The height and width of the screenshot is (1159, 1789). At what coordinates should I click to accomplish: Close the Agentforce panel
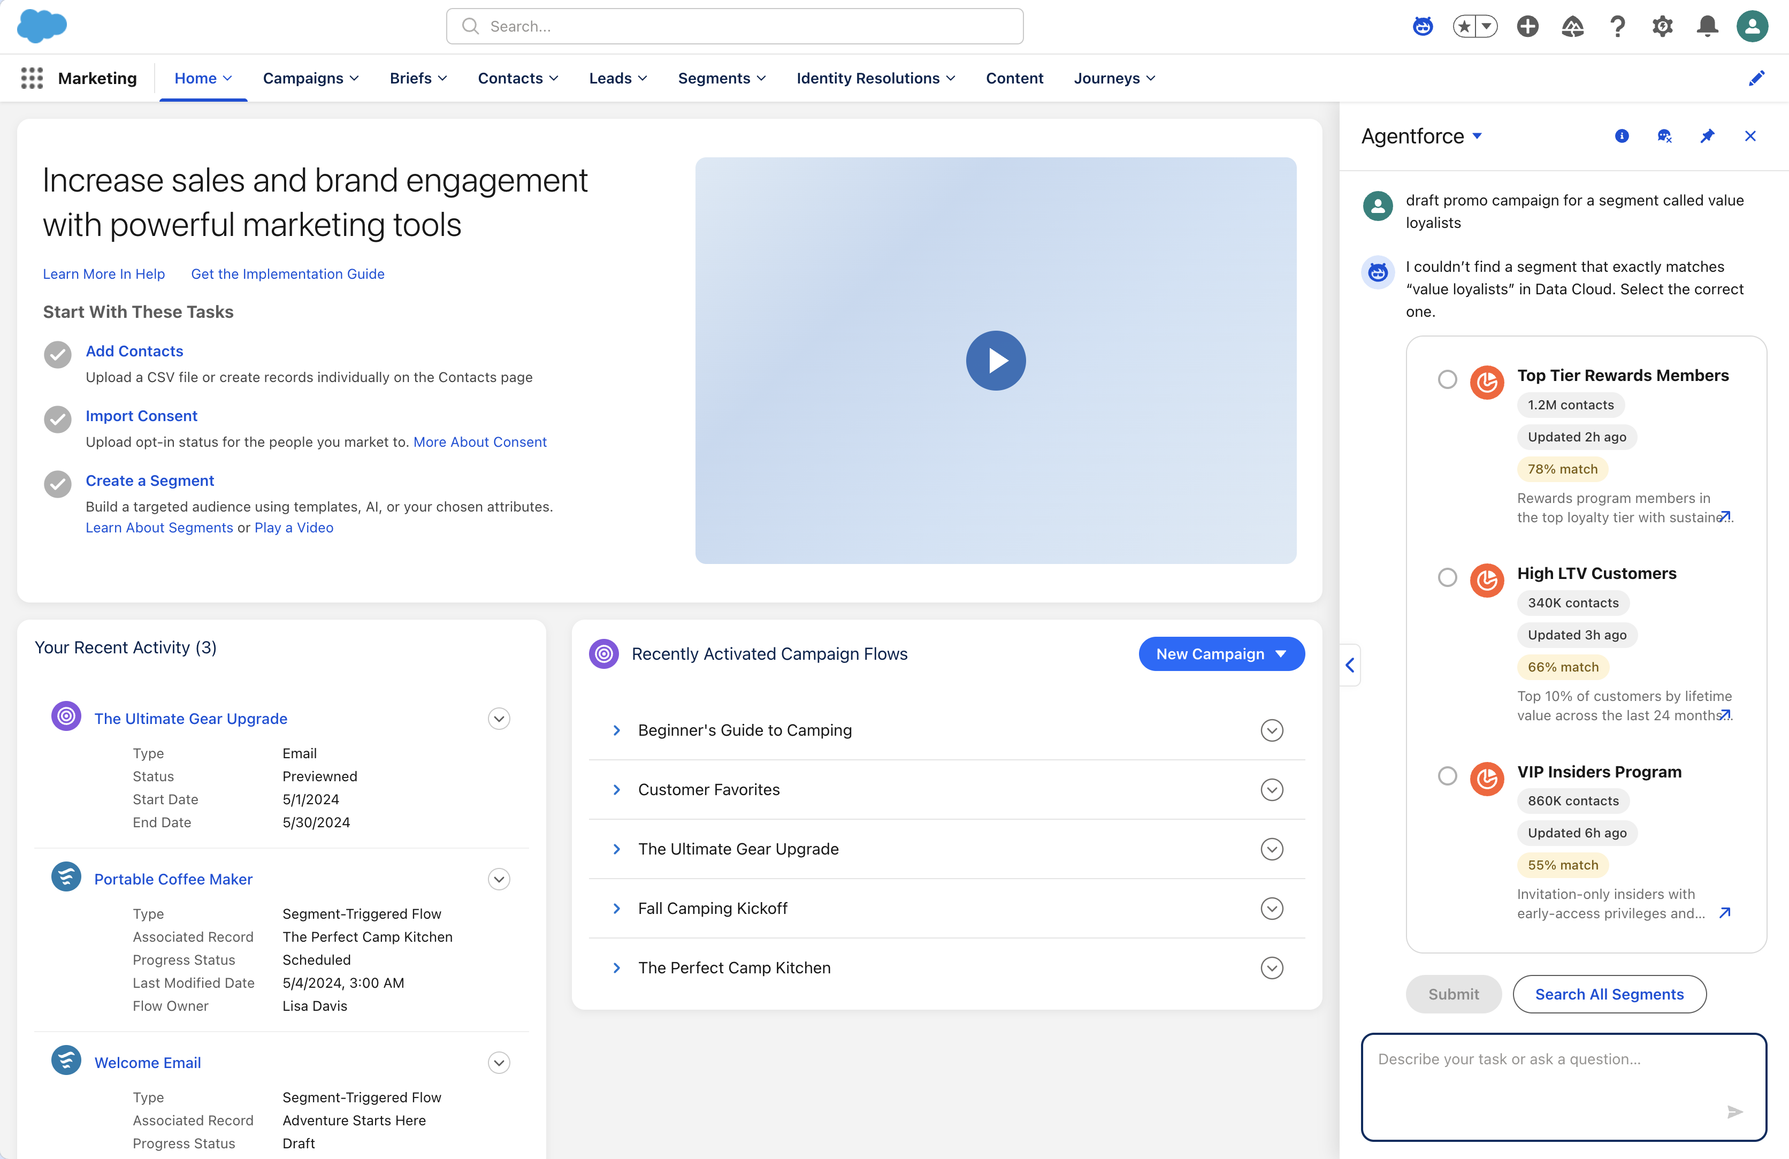1750,136
